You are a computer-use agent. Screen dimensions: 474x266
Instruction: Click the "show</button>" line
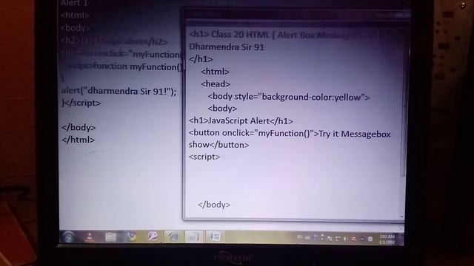pos(219,145)
